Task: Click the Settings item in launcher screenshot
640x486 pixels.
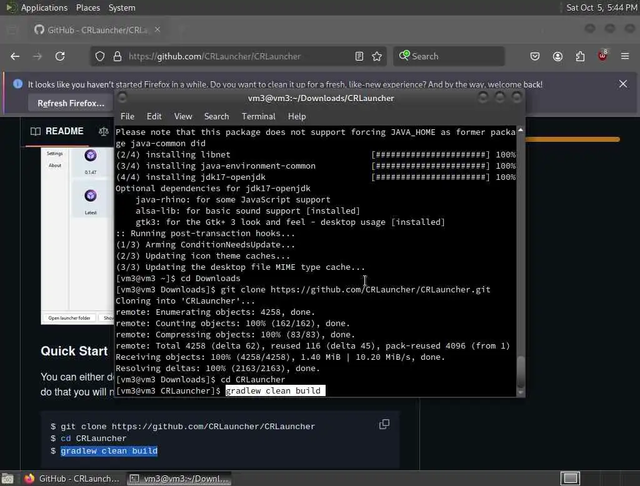Action: (55, 154)
